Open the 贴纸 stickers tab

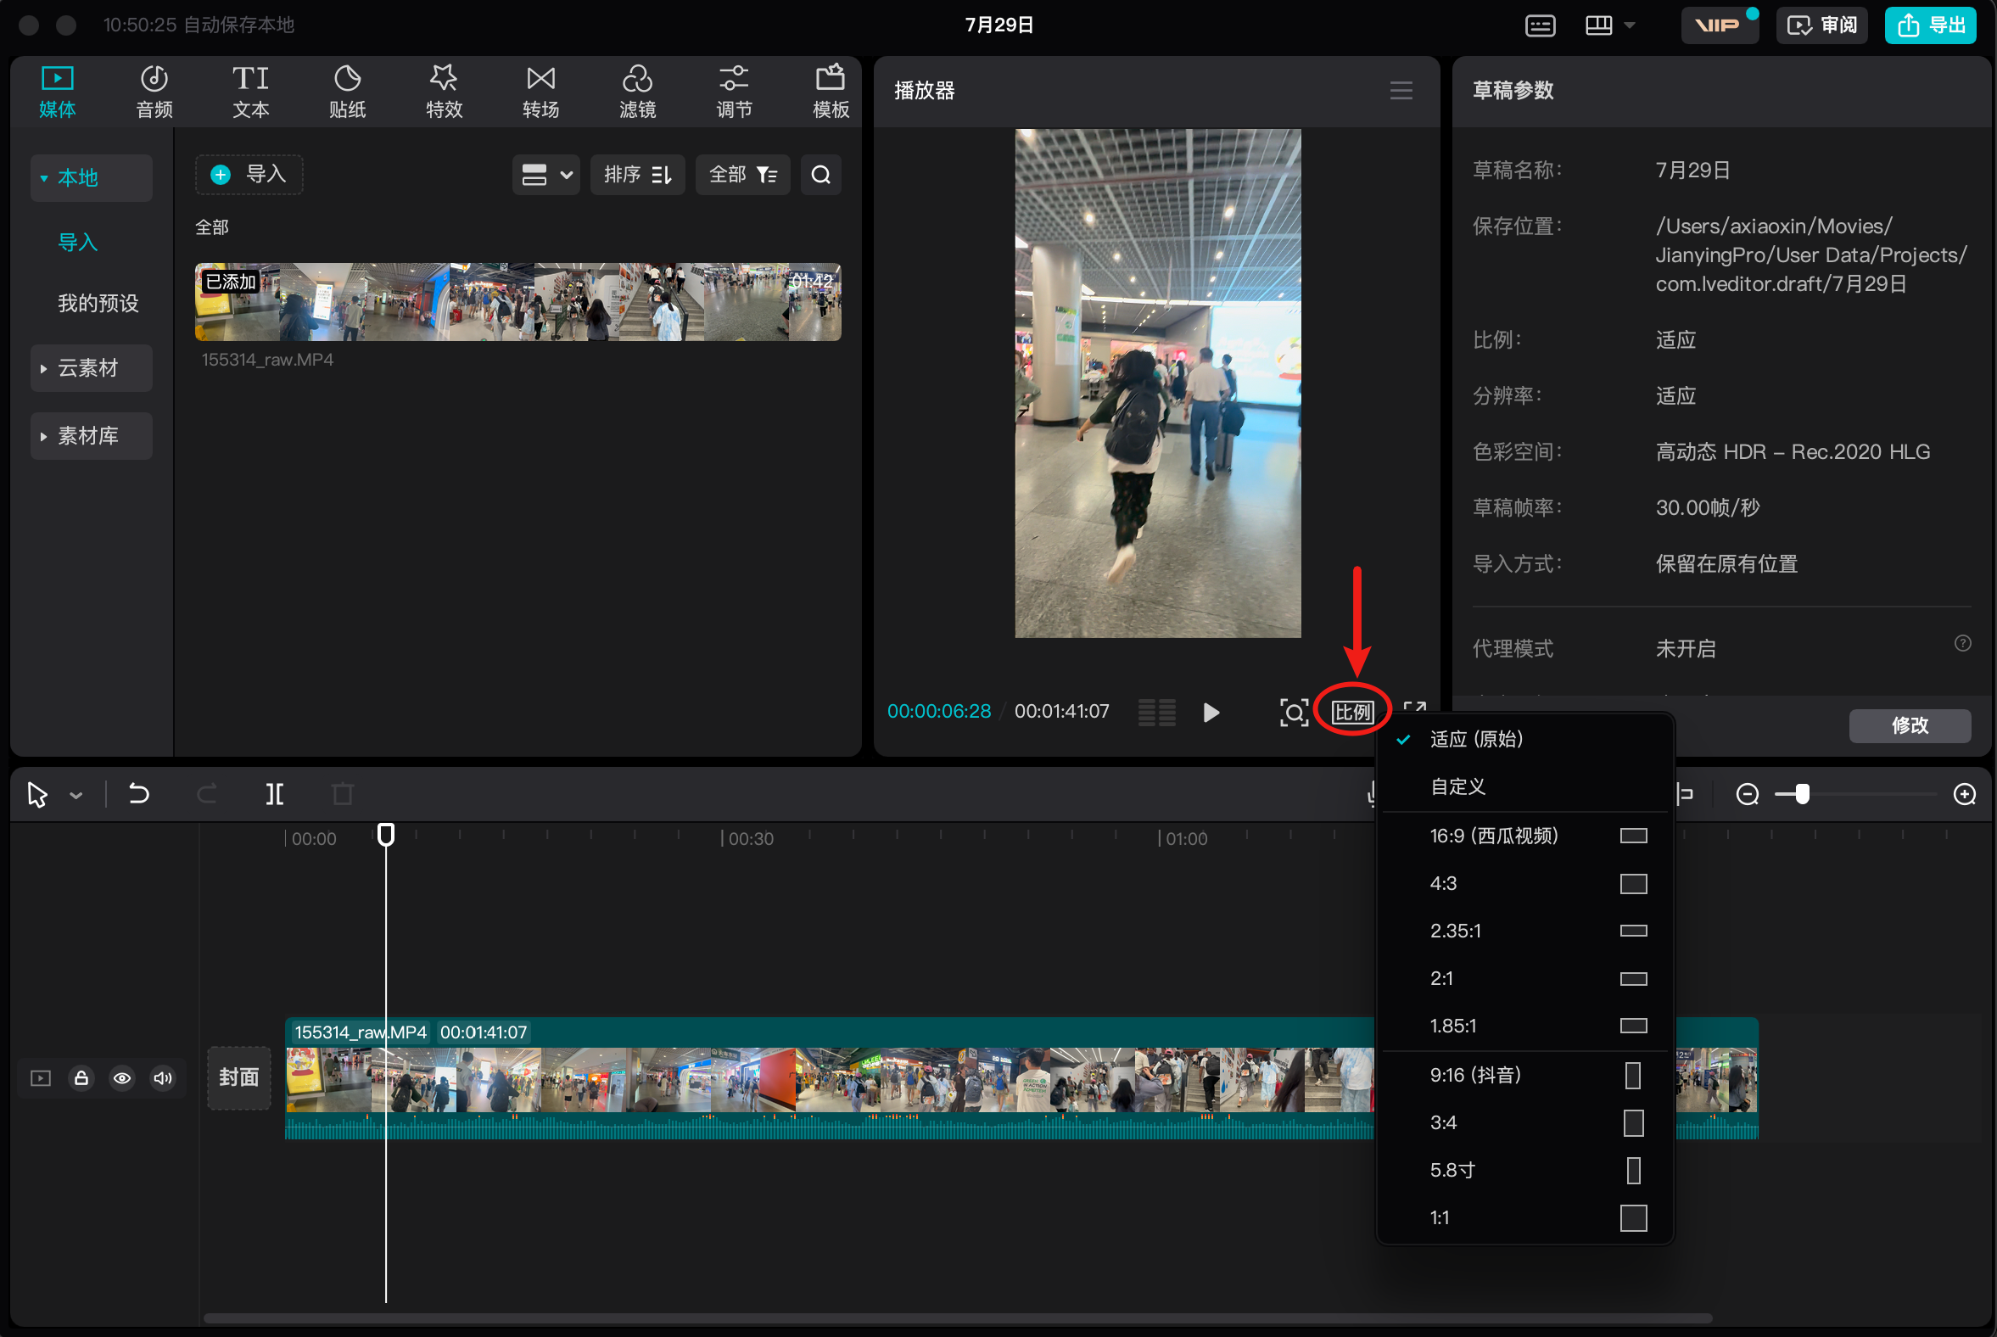tap(347, 92)
